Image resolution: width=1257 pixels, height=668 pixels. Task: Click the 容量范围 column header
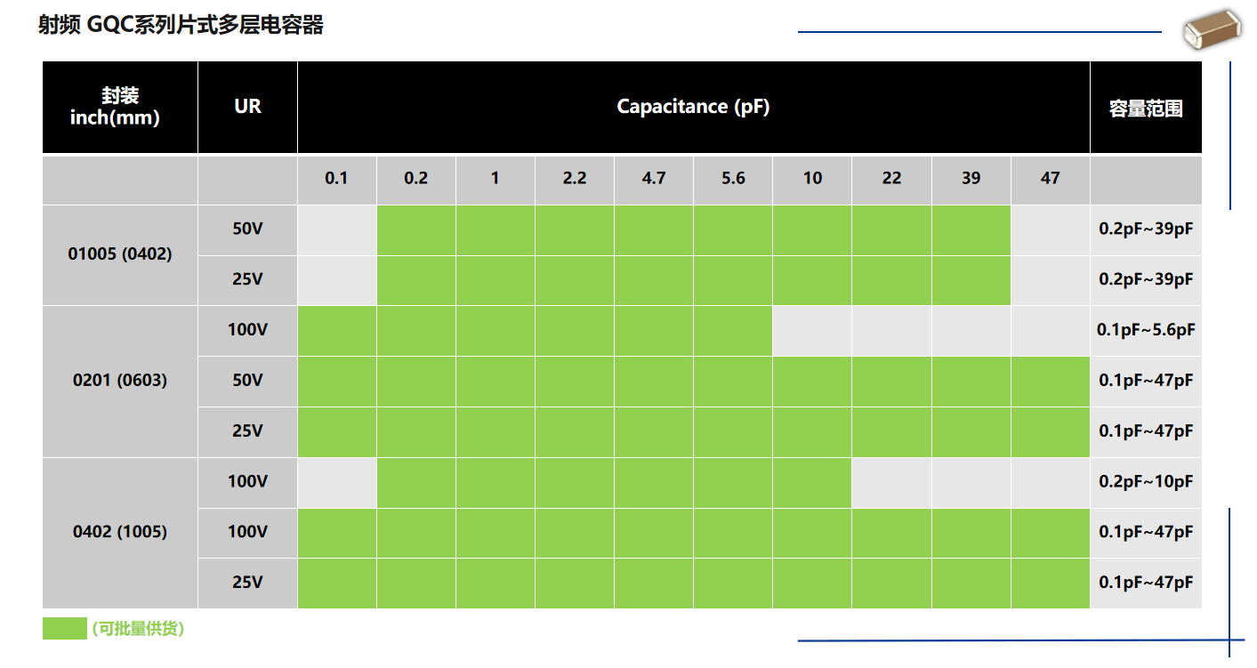1145,109
